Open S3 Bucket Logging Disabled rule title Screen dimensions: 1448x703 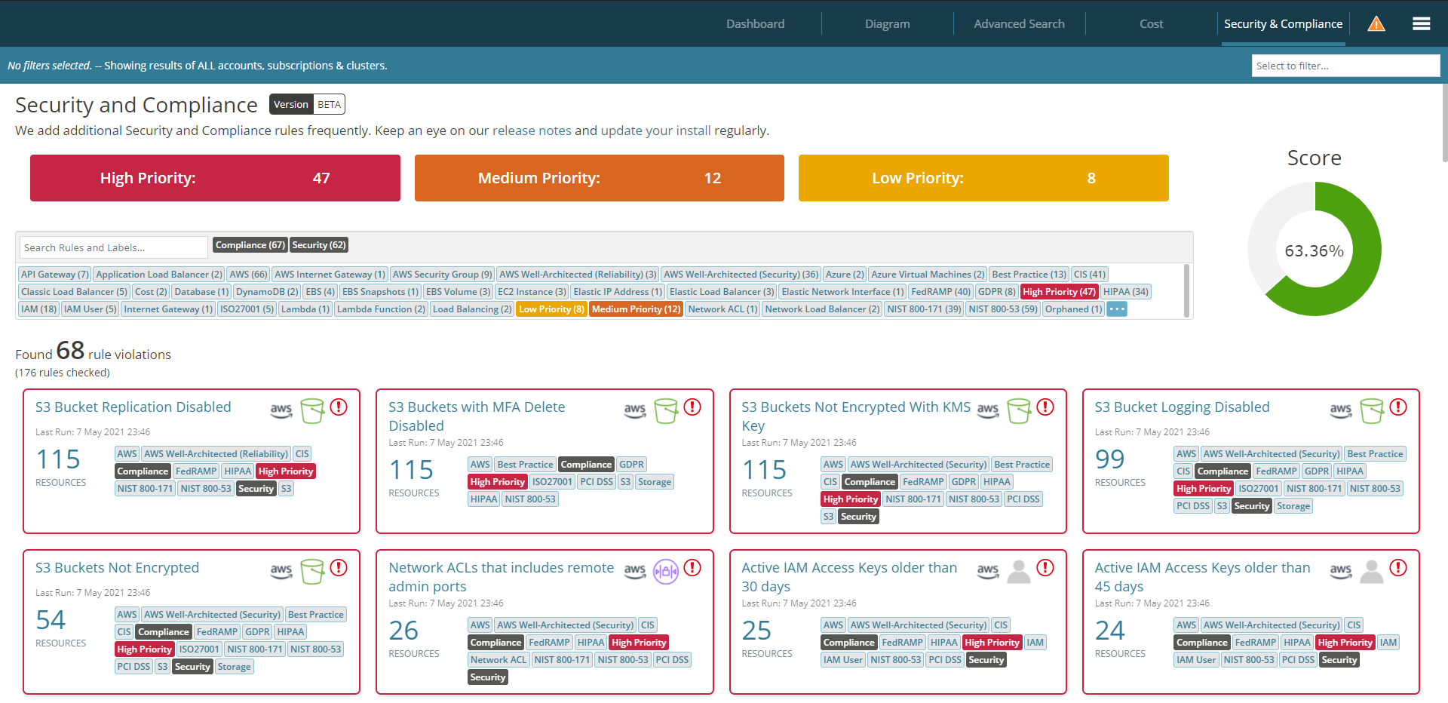(x=1183, y=407)
